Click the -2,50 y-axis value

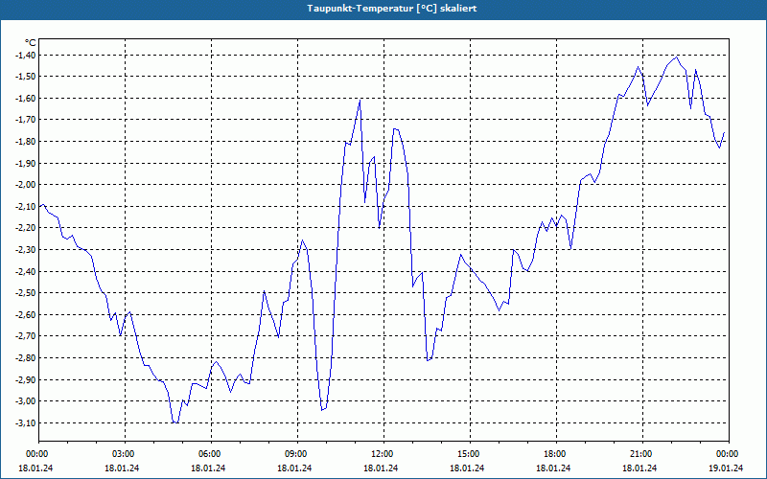26,293
